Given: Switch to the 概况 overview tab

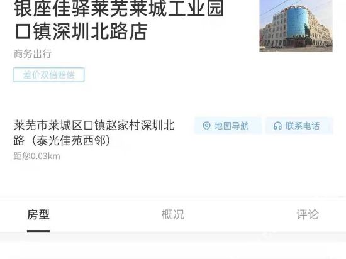Looking at the screenshot, I should (173, 214).
